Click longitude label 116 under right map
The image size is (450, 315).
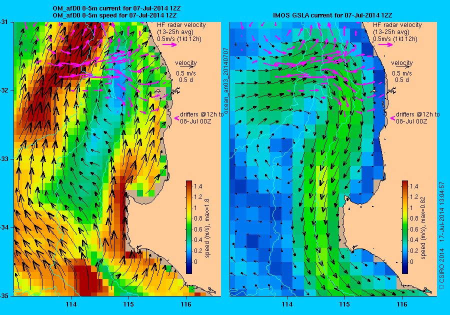coord(402,304)
